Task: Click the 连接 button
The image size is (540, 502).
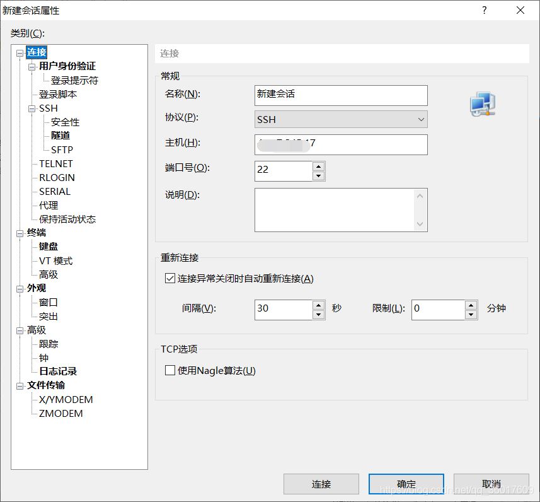Action: [x=321, y=484]
